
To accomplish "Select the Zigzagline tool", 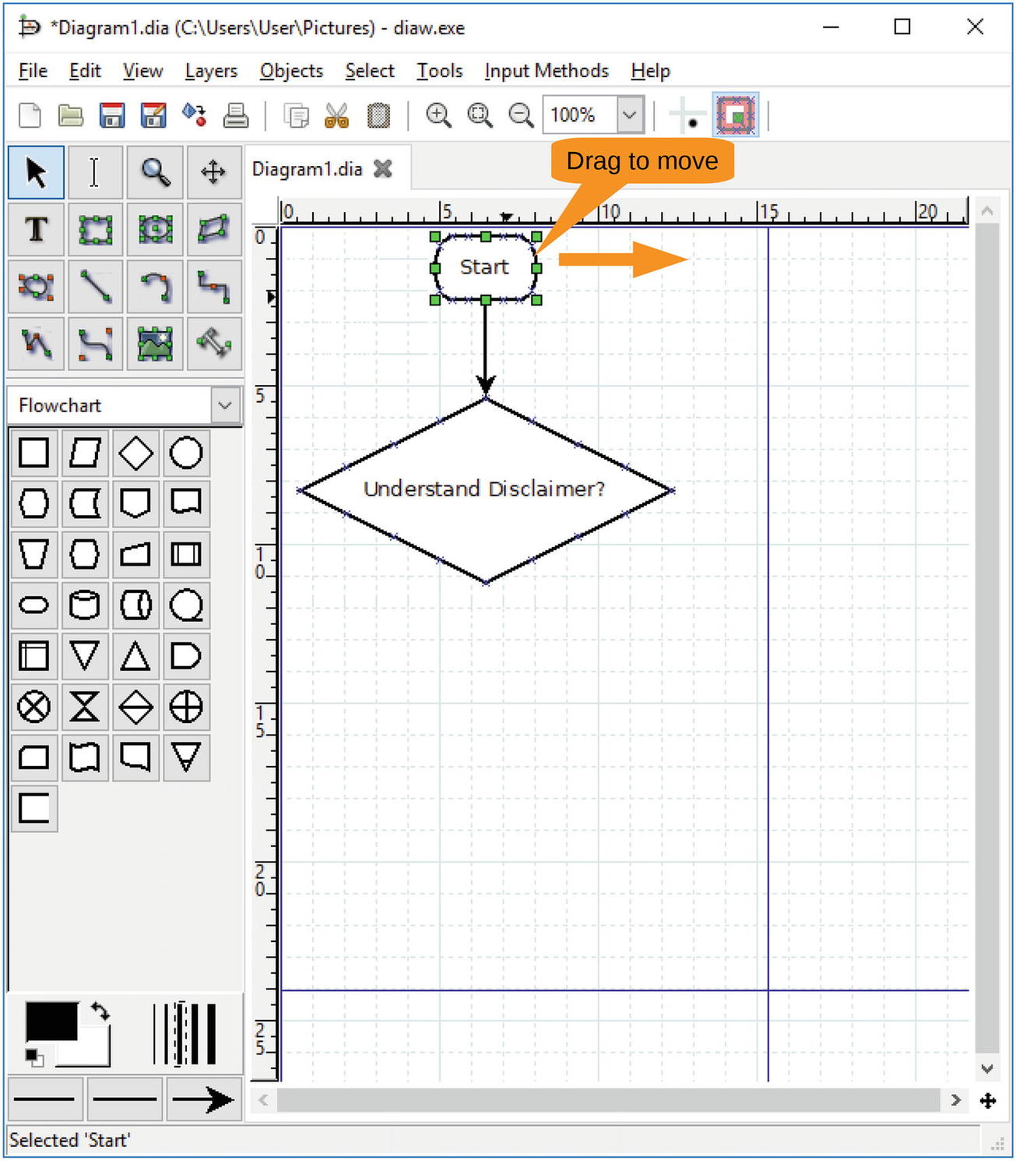I will 213,287.
